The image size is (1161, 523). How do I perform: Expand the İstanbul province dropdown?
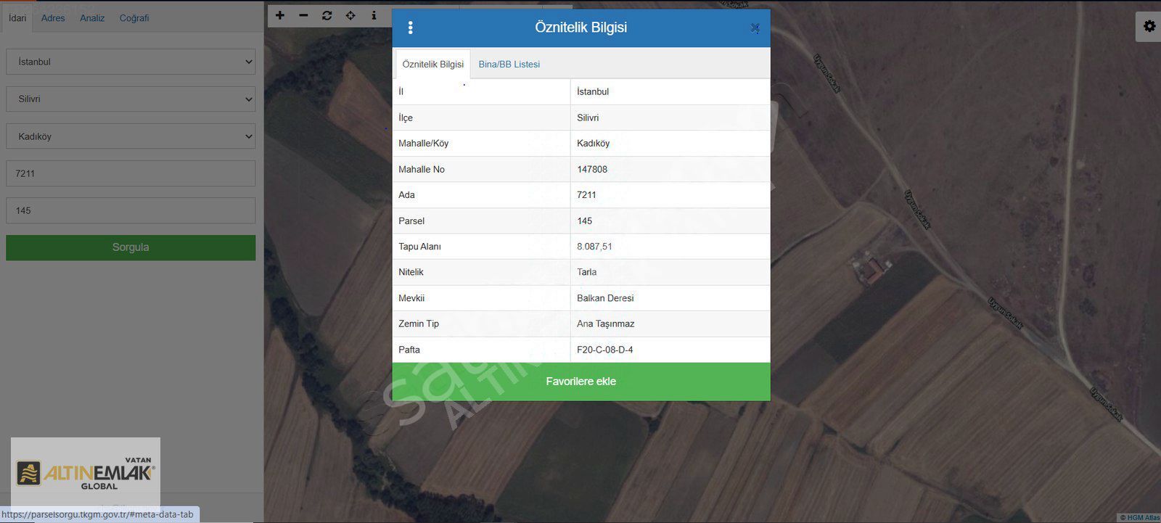(x=131, y=62)
